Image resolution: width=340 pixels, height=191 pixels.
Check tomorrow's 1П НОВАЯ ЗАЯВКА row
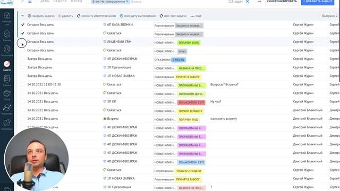(x=22, y=76)
